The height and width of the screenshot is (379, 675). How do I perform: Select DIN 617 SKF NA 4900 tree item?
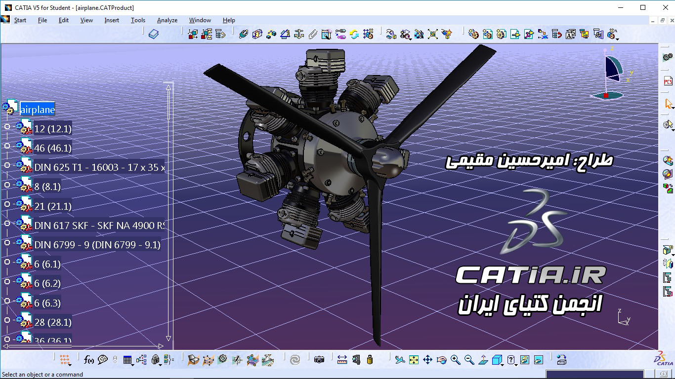click(x=99, y=226)
